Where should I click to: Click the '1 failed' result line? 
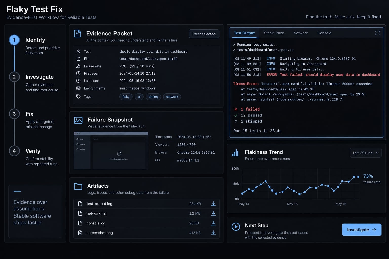tap(247, 109)
